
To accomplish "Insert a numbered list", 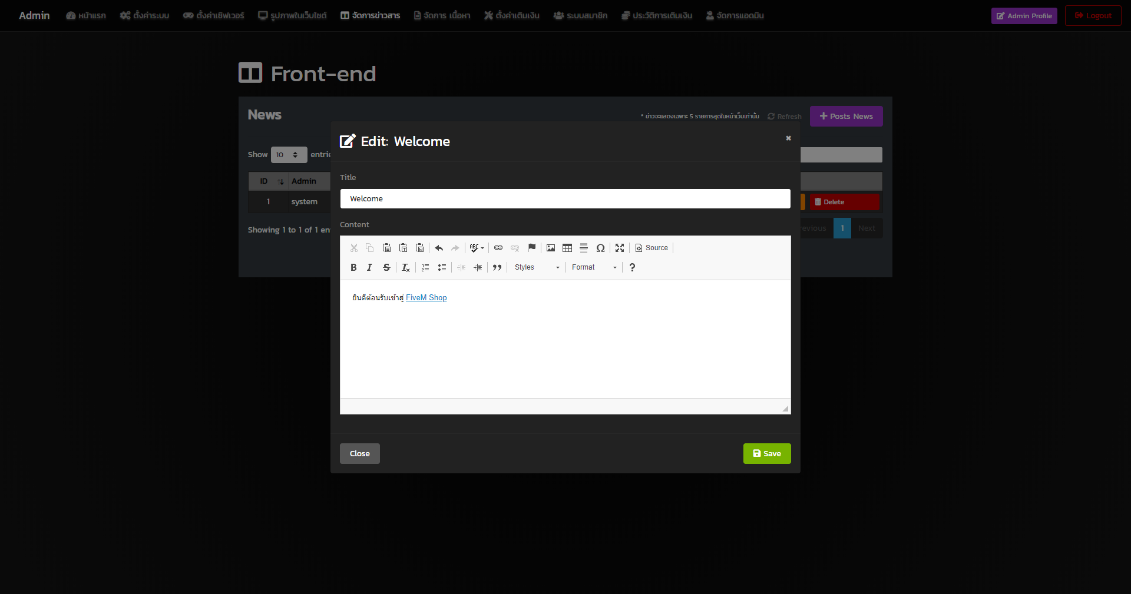I will tap(425, 267).
